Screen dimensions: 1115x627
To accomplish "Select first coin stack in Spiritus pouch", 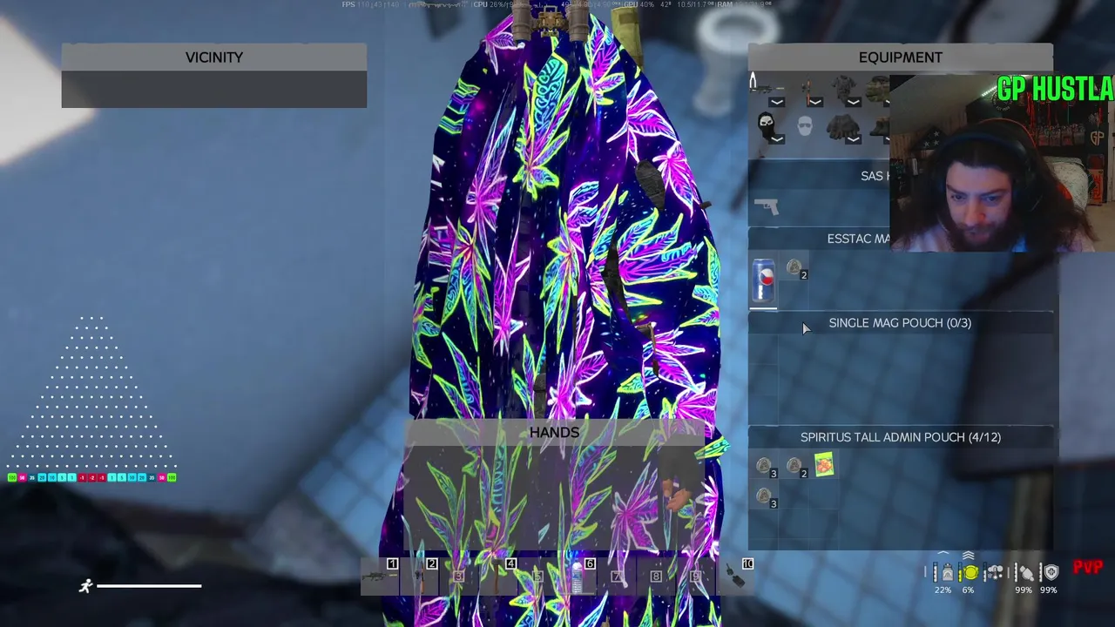I will click(x=765, y=466).
